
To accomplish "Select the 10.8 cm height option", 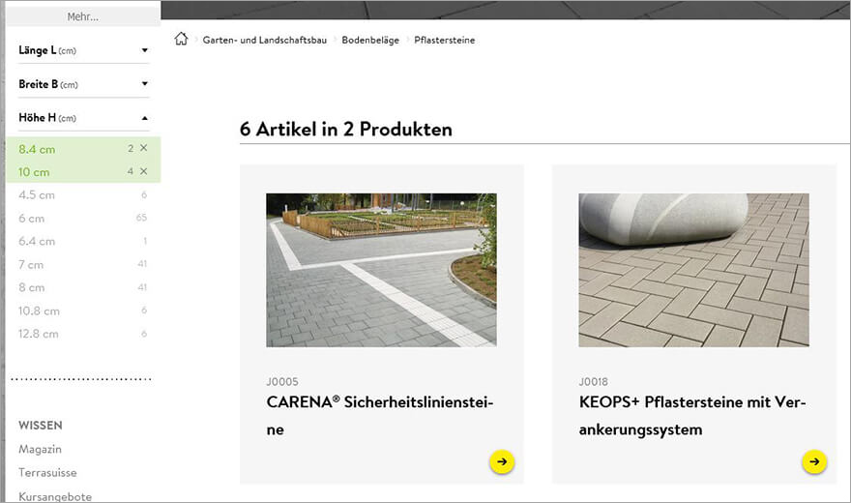I will (x=83, y=311).
